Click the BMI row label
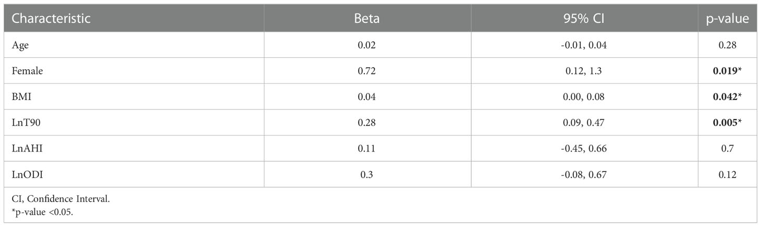The height and width of the screenshot is (227, 761). click(x=20, y=97)
